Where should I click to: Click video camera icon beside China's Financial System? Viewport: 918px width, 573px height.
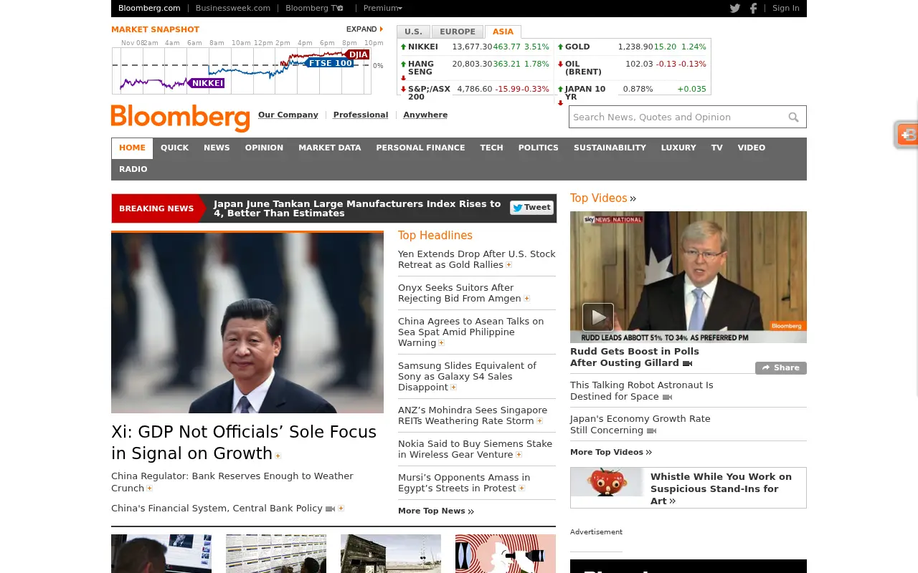pos(330,509)
